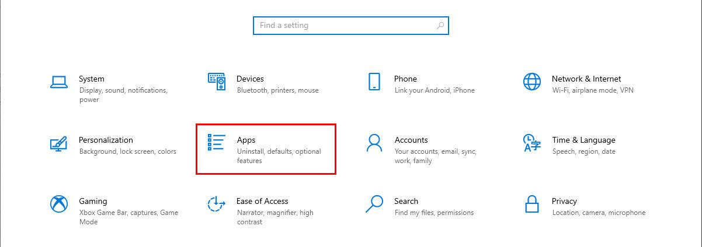Open the Network & Internet globe icon
The image size is (702, 247).
click(532, 82)
